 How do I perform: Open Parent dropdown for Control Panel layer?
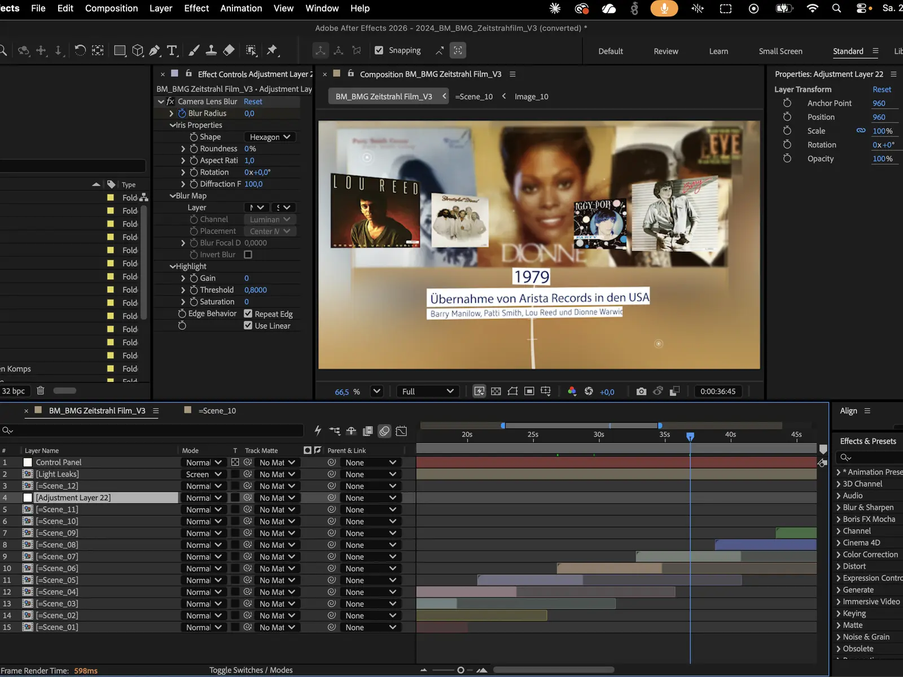point(370,463)
